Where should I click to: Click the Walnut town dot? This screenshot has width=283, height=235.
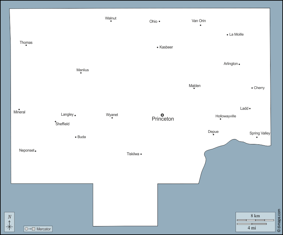coord(111,21)
